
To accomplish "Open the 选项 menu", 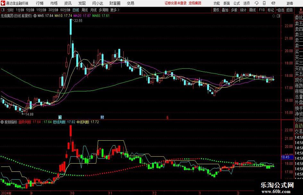I will [x=246, y=3].
